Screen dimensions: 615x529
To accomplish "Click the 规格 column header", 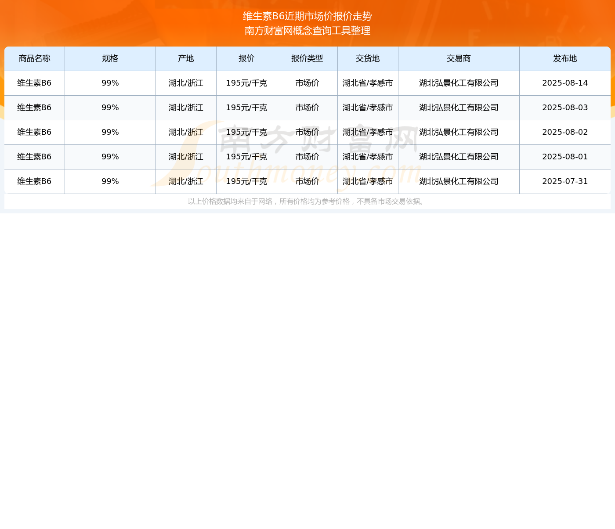I will point(110,58).
